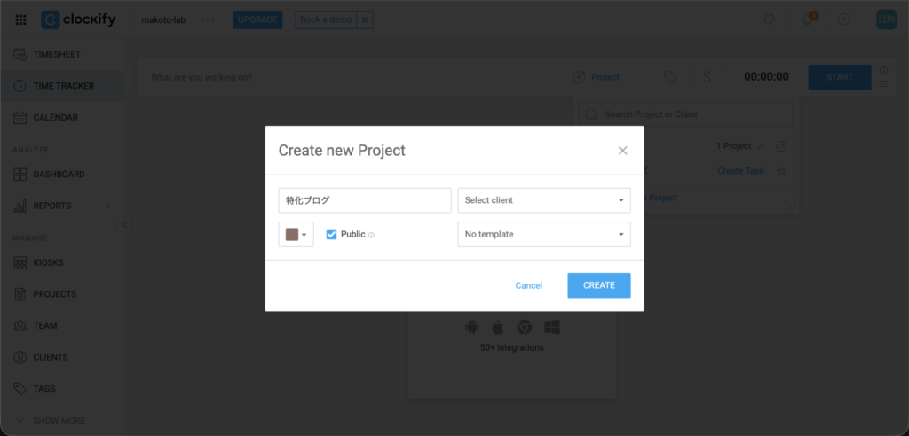Uncheck the Public checkbox
The height and width of the screenshot is (436, 909).
(x=331, y=234)
